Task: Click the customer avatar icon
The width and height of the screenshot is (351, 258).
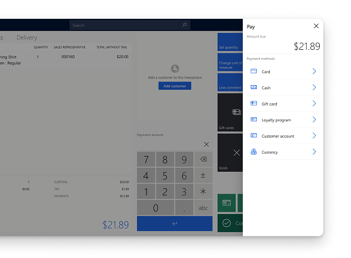Action: [175, 69]
